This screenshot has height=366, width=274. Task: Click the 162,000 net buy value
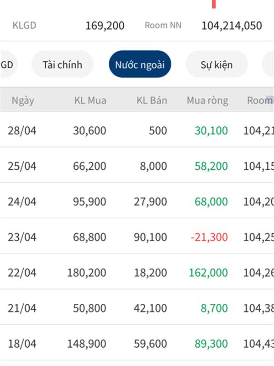click(208, 273)
